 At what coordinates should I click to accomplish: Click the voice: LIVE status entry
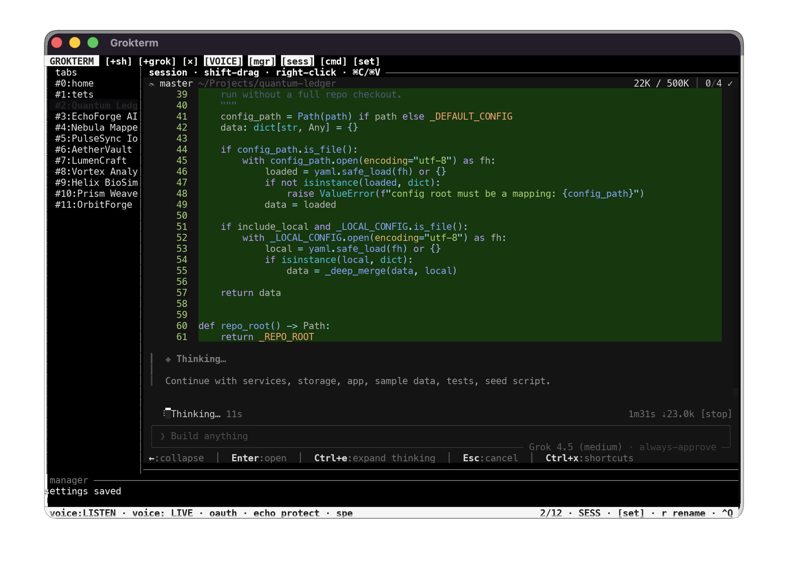163,513
